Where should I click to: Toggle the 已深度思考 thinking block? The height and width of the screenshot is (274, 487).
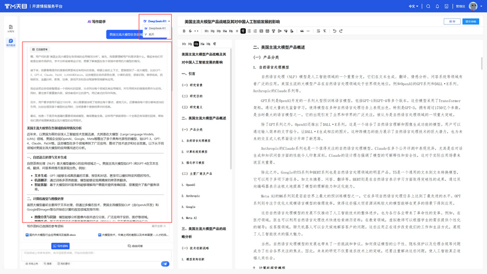coord(40,49)
